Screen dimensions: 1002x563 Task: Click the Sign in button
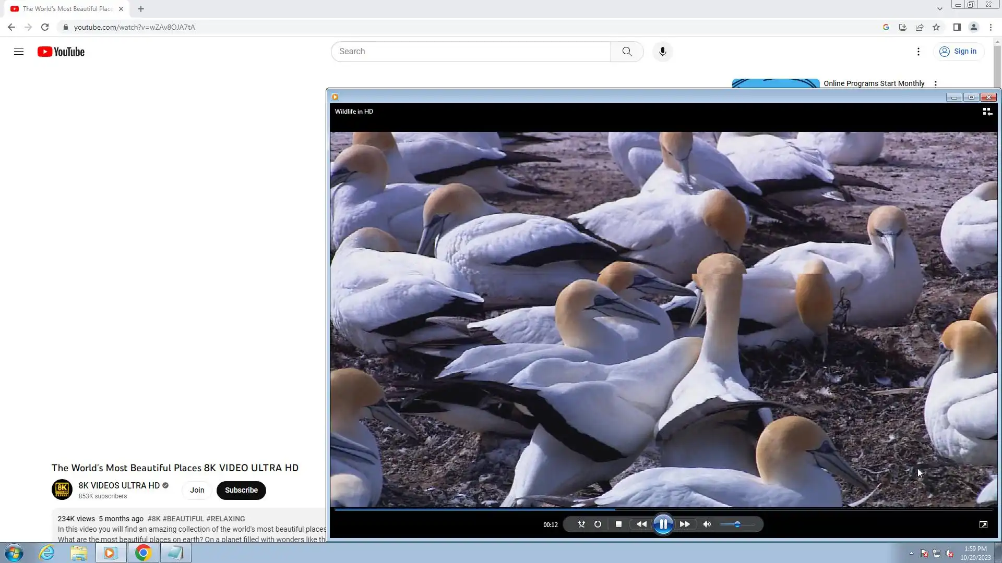[958, 52]
